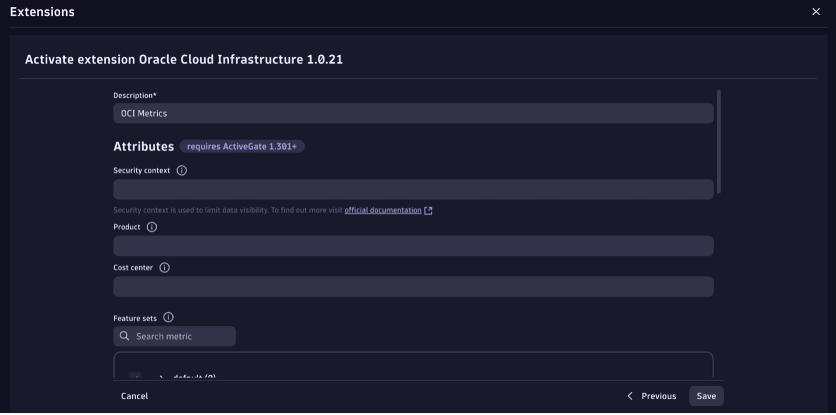Click the Attributes heading
The image size is (836, 415).
coord(144,147)
